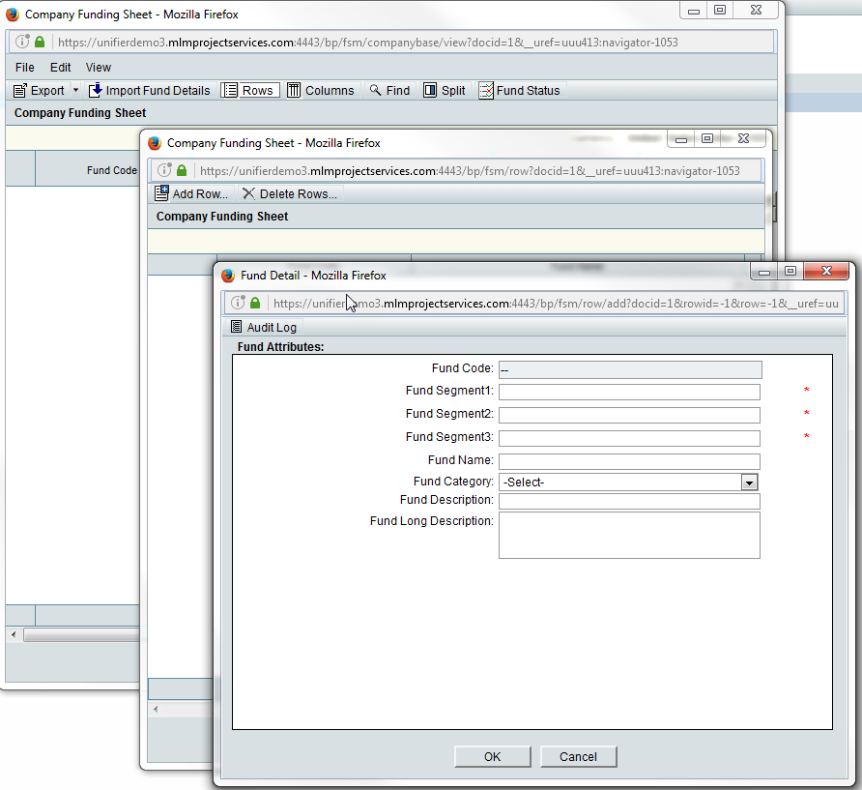This screenshot has width=862, height=790.
Task: Click inside Fund Long Description box
Action: [629, 535]
